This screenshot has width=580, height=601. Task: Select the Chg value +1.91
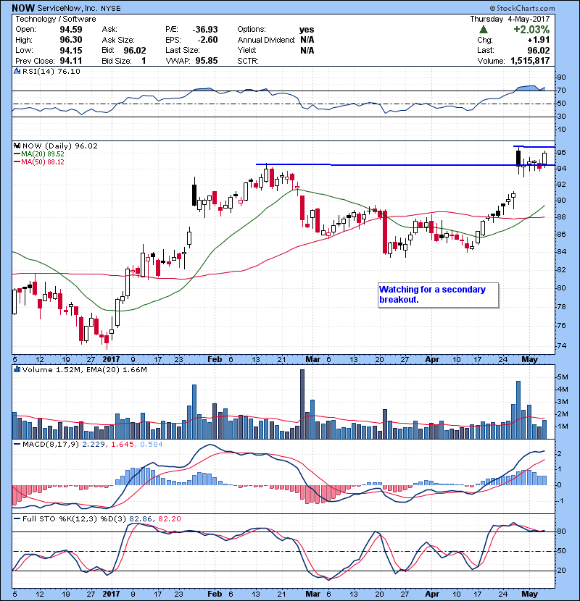coord(538,40)
